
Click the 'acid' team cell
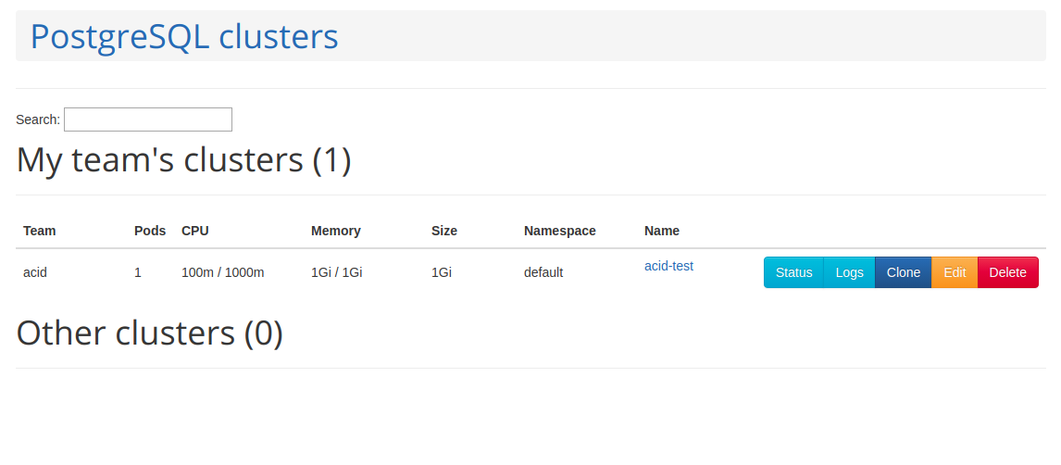35,272
